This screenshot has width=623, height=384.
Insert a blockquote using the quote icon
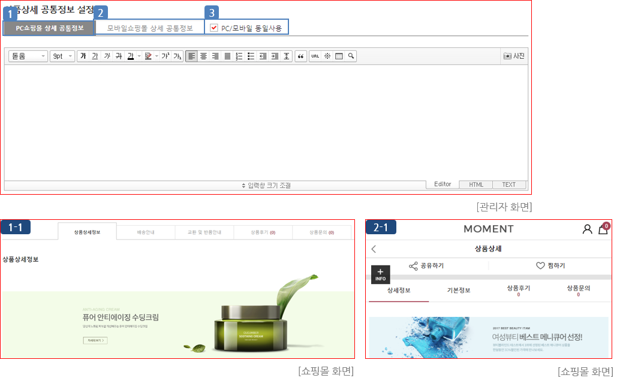point(301,56)
